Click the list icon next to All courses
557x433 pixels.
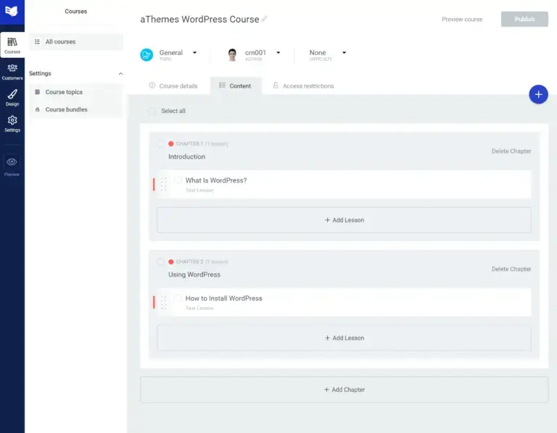[37, 41]
